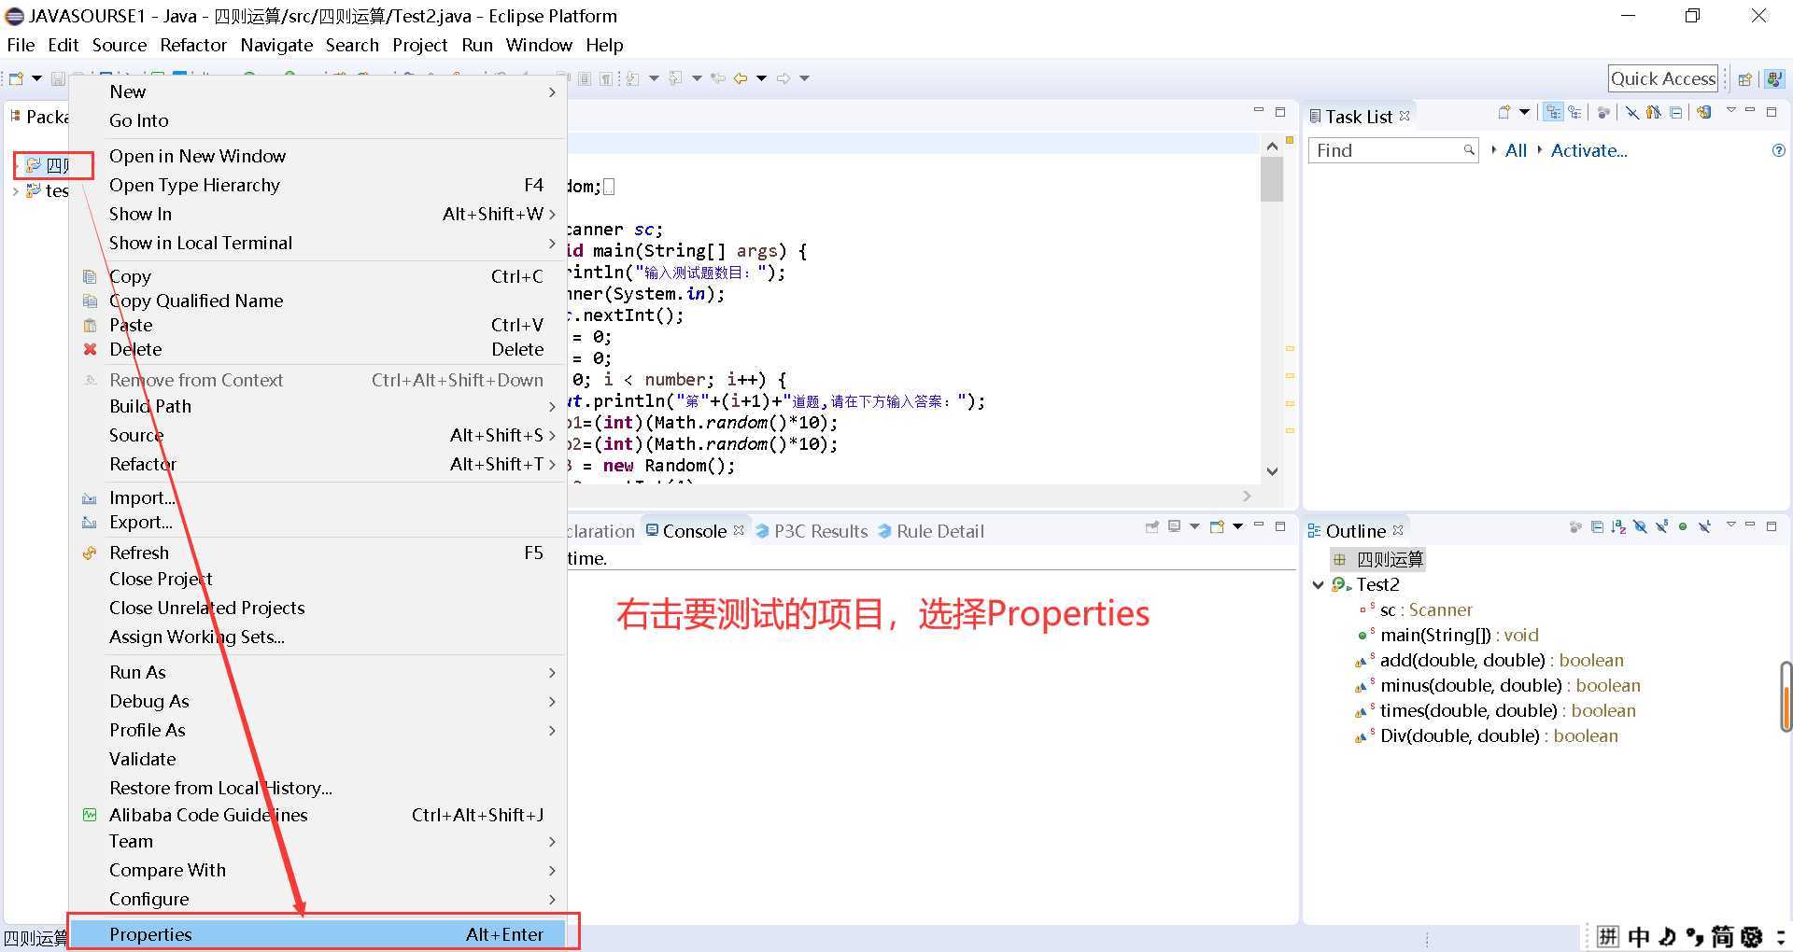The height and width of the screenshot is (952, 1793).
Task: Click the Pin Console icon
Action: click(x=1152, y=526)
